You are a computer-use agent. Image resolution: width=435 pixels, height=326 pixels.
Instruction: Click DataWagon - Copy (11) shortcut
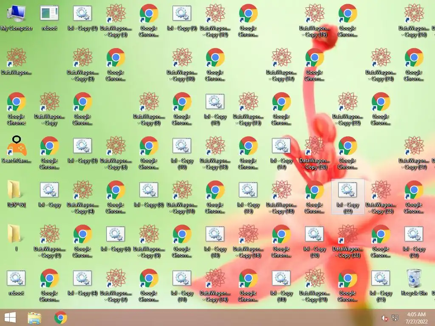click(x=182, y=197)
